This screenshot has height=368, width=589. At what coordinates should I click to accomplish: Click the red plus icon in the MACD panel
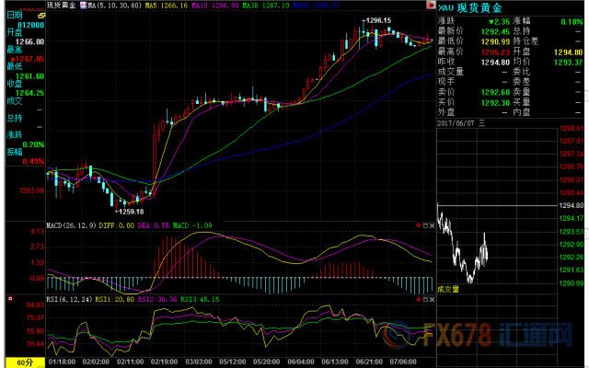point(420,226)
